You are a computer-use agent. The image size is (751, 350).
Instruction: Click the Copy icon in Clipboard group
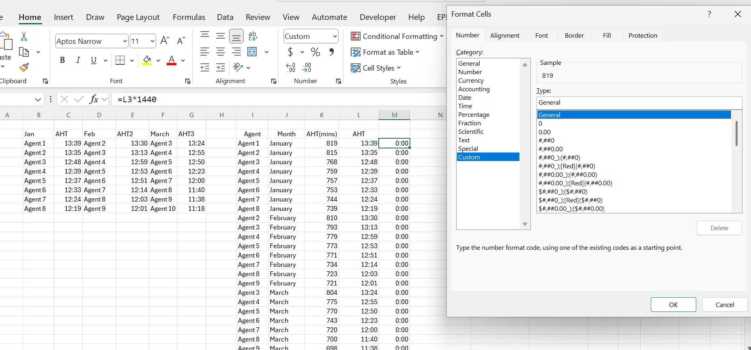coord(24,52)
